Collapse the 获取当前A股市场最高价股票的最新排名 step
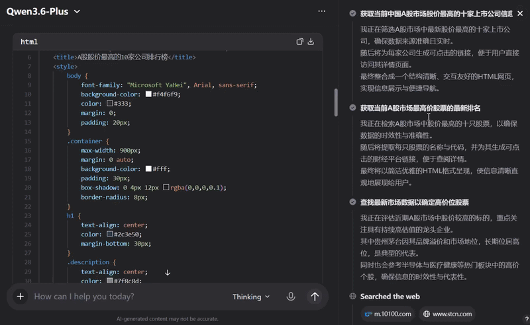 [x=420, y=108]
